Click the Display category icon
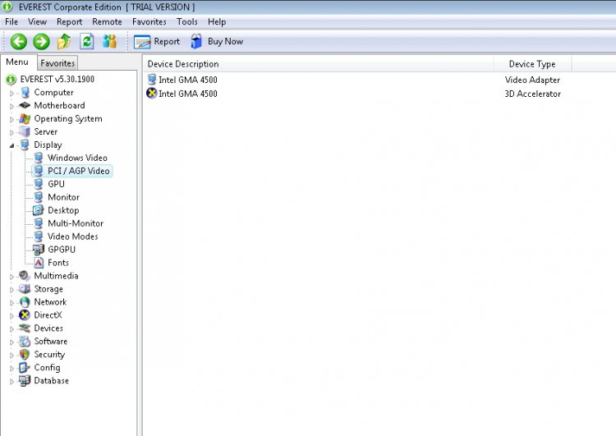Image resolution: width=616 pixels, height=436 pixels. click(25, 145)
